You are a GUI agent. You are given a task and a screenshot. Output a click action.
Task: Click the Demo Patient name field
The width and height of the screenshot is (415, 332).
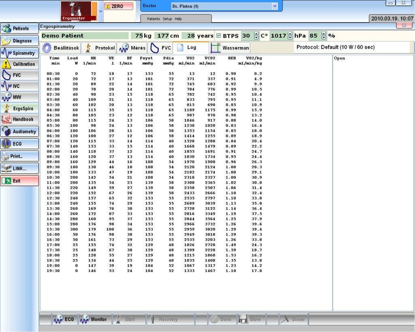click(x=85, y=36)
